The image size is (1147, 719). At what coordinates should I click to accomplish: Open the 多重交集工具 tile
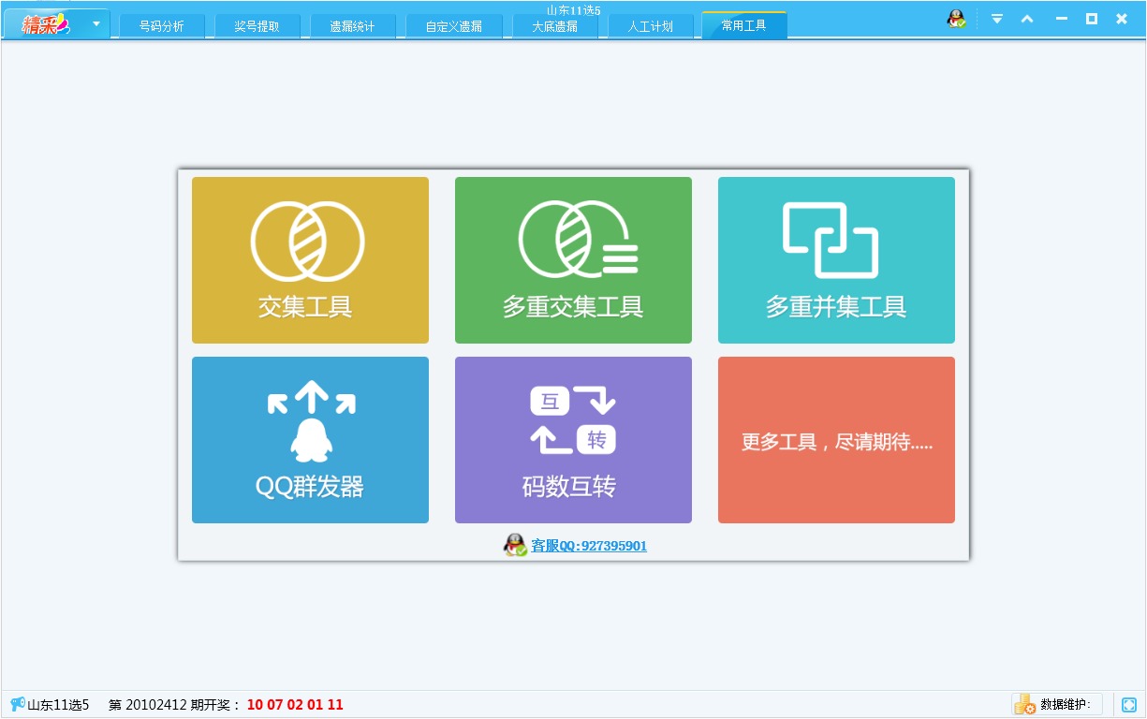[x=573, y=260]
